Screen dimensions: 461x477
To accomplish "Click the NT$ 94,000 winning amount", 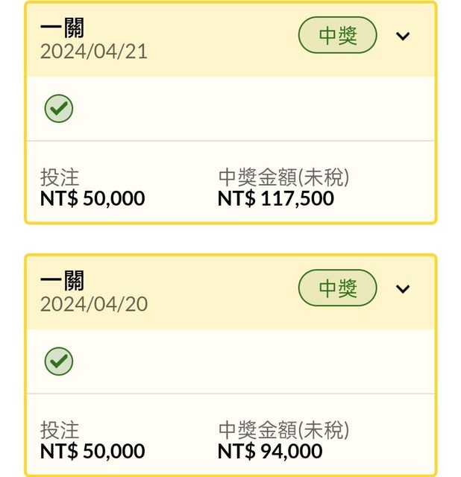I will 270,452.
